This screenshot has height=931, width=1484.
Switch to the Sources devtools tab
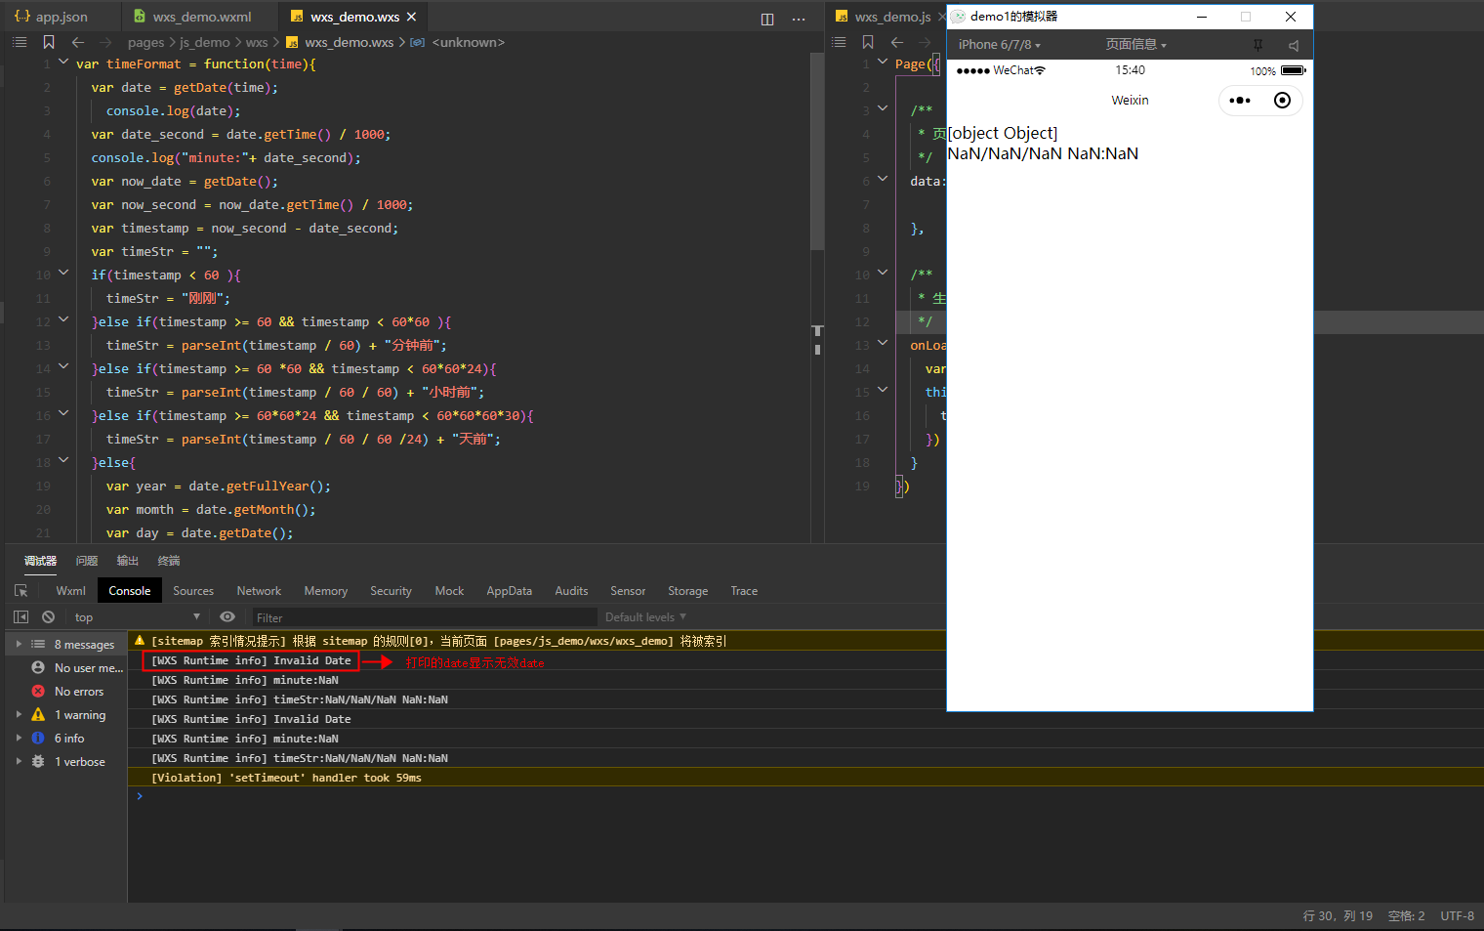(193, 591)
